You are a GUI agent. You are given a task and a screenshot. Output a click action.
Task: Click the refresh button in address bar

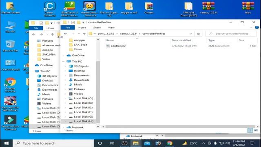(x=198, y=33)
